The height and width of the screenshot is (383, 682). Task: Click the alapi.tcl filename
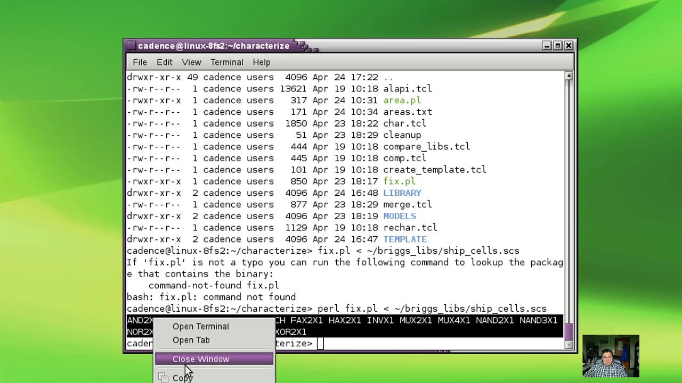click(x=408, y=89)
